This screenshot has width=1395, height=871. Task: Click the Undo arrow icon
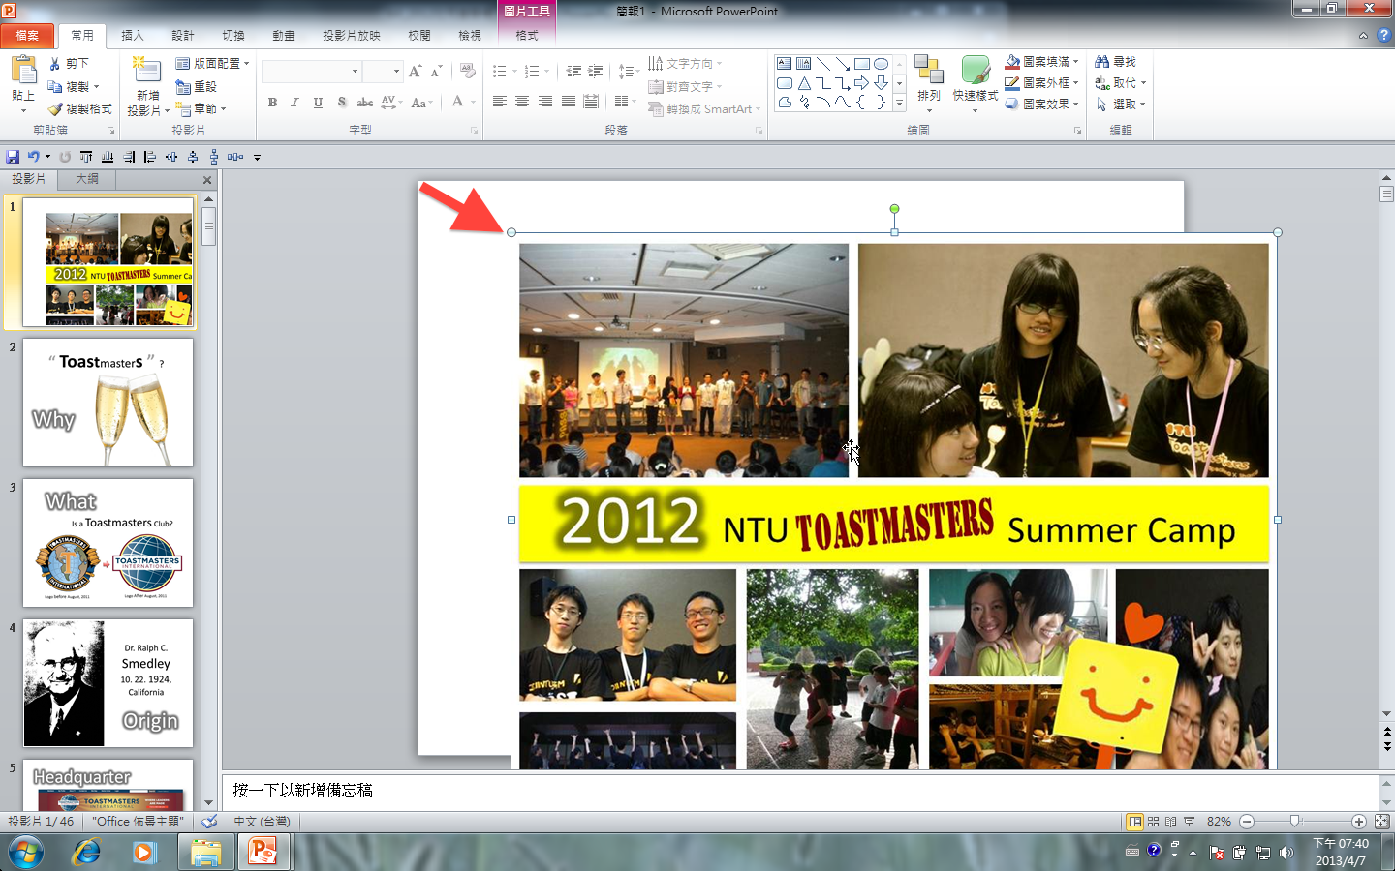tap(34, 157)
